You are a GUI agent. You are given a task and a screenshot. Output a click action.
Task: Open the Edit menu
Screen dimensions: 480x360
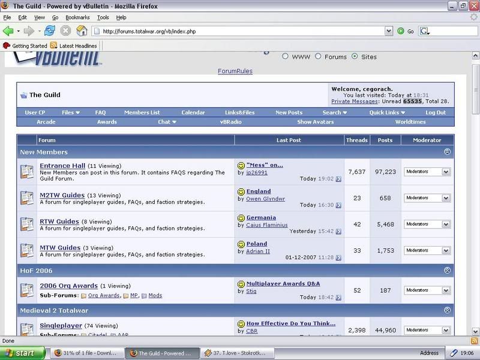point(22,17)
